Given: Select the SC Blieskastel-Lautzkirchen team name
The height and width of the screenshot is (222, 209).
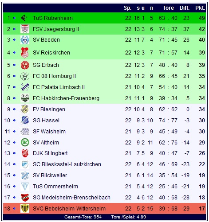Looking at the screenshot, I should [67, 164].
